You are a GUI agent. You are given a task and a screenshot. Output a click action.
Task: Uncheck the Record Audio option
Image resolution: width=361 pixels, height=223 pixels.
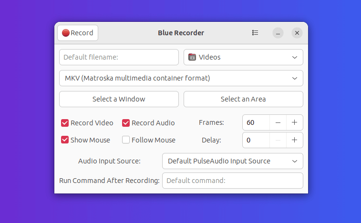[126, 123]
